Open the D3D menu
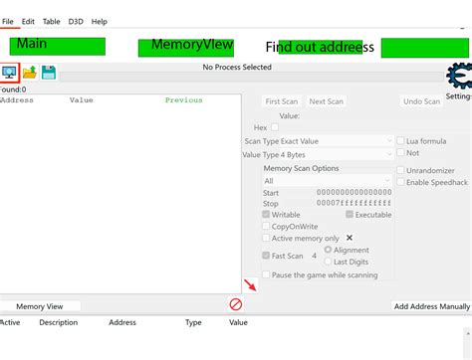The height and width of the screenshot is (360, 472). tap(76, 22)
